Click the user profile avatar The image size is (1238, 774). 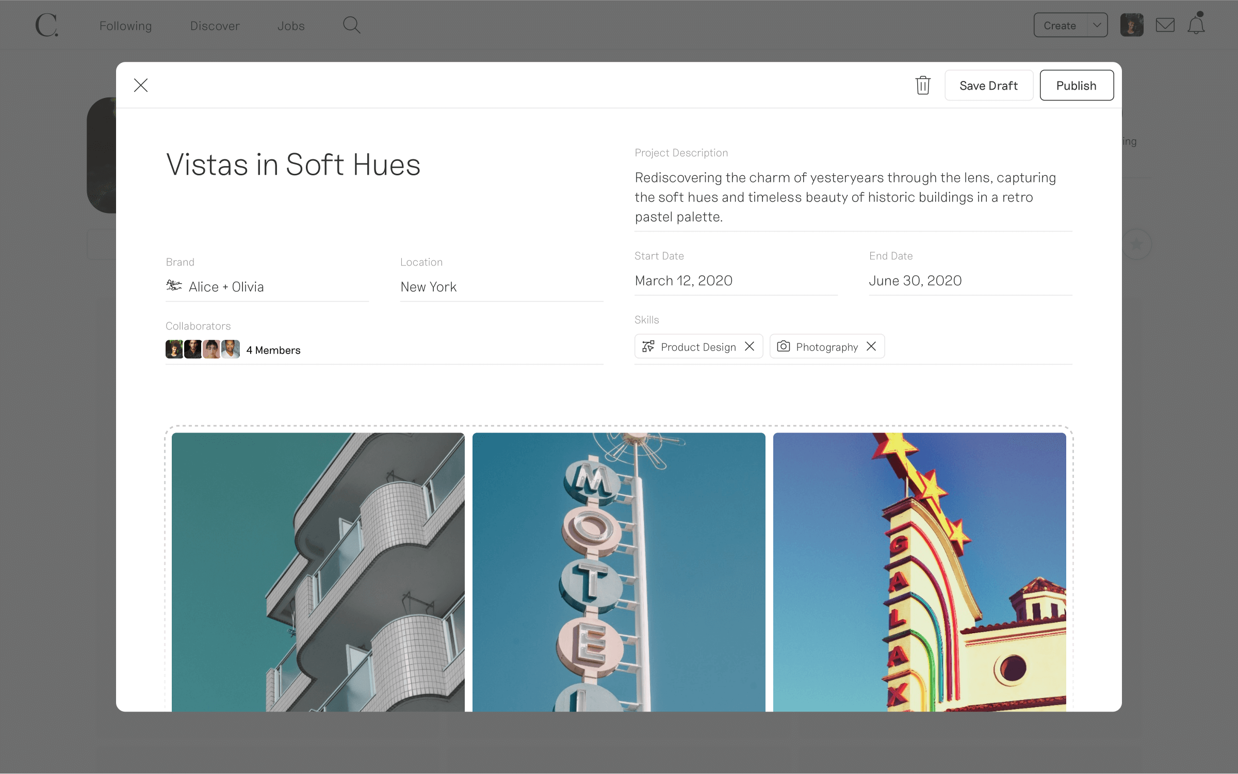pos(1132,25)
